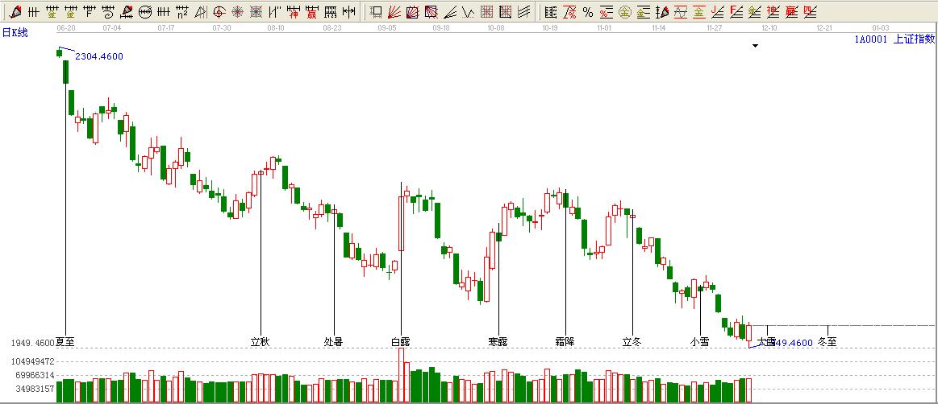Click the 09-05 date on time axis
938x404 pixels.
click(386, 27)
